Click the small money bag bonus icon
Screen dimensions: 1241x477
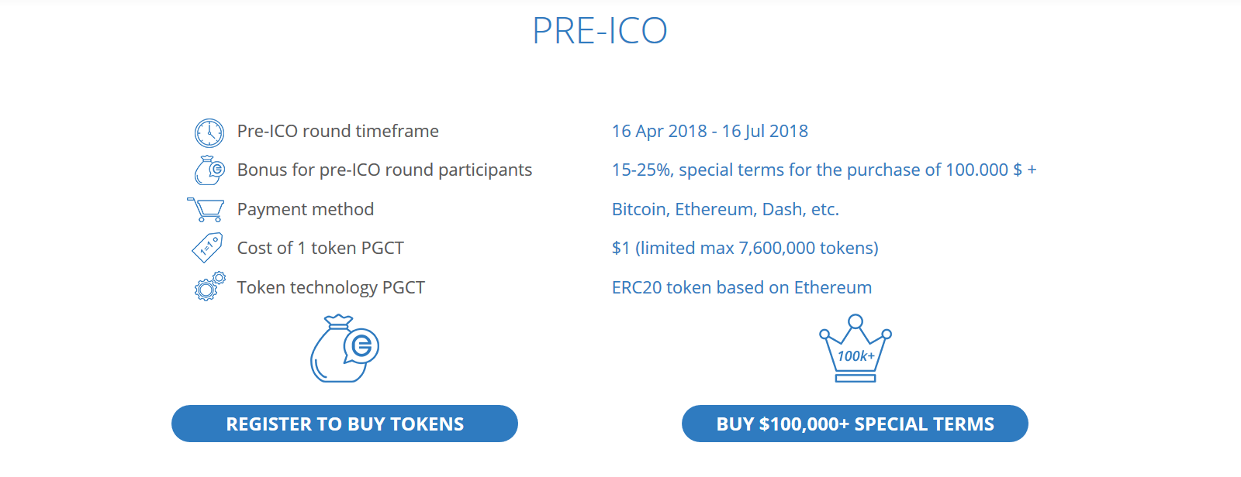[x=209, y=170]
